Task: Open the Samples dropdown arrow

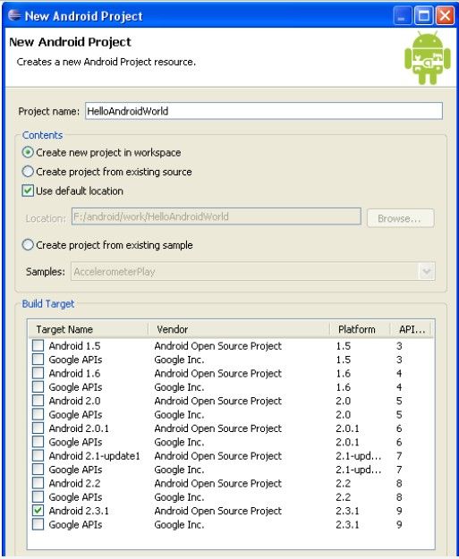Action: click(426, 272)
